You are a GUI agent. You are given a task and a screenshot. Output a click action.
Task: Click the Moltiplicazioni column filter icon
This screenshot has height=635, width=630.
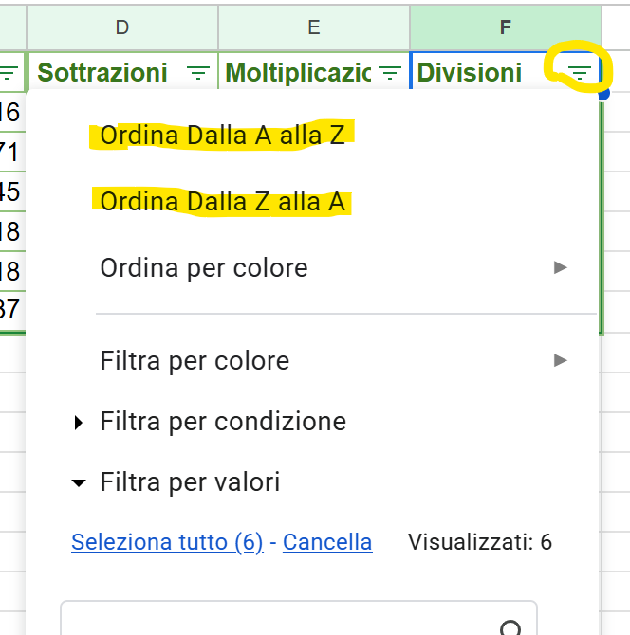coord(389,73)
